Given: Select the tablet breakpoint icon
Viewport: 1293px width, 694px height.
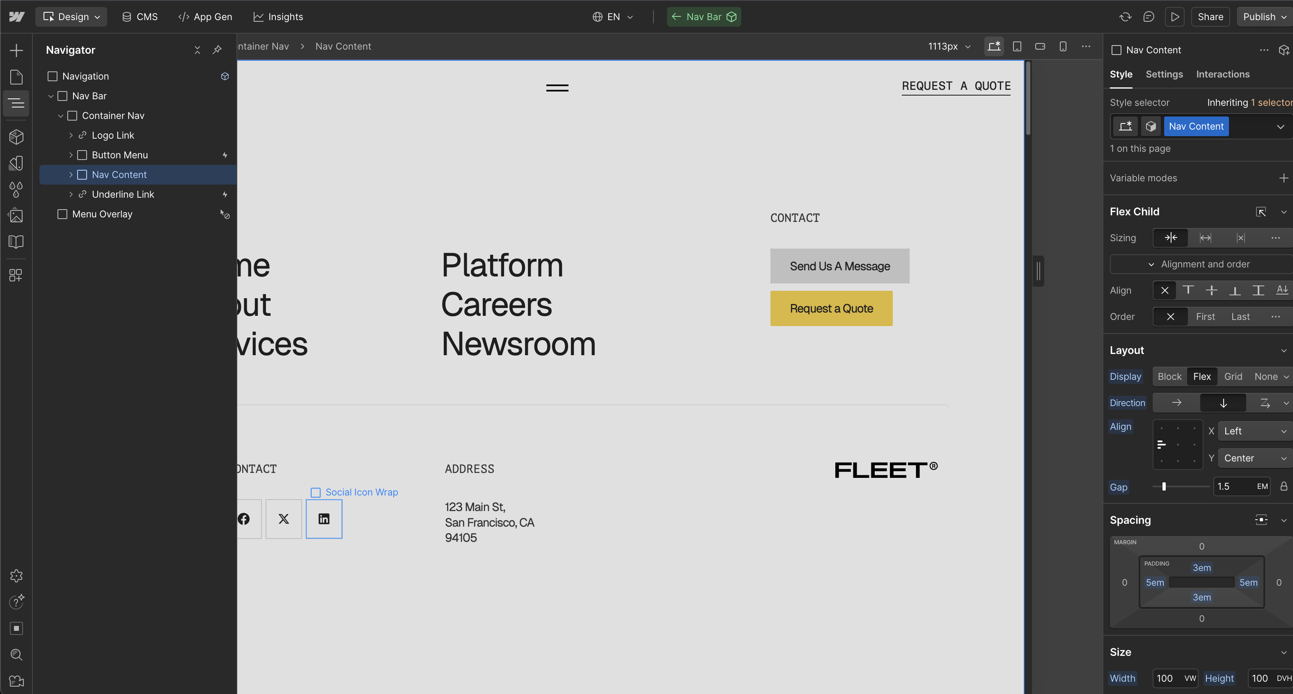Looking at the screenshot, I should click(x=1017, y=46).
